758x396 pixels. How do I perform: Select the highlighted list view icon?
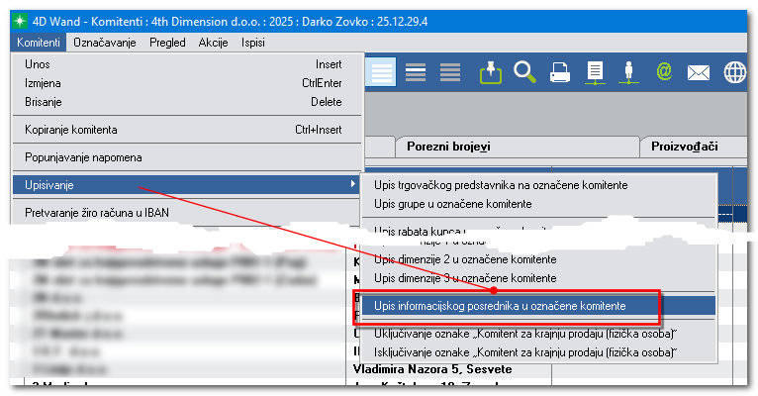(x=382, y=72)
